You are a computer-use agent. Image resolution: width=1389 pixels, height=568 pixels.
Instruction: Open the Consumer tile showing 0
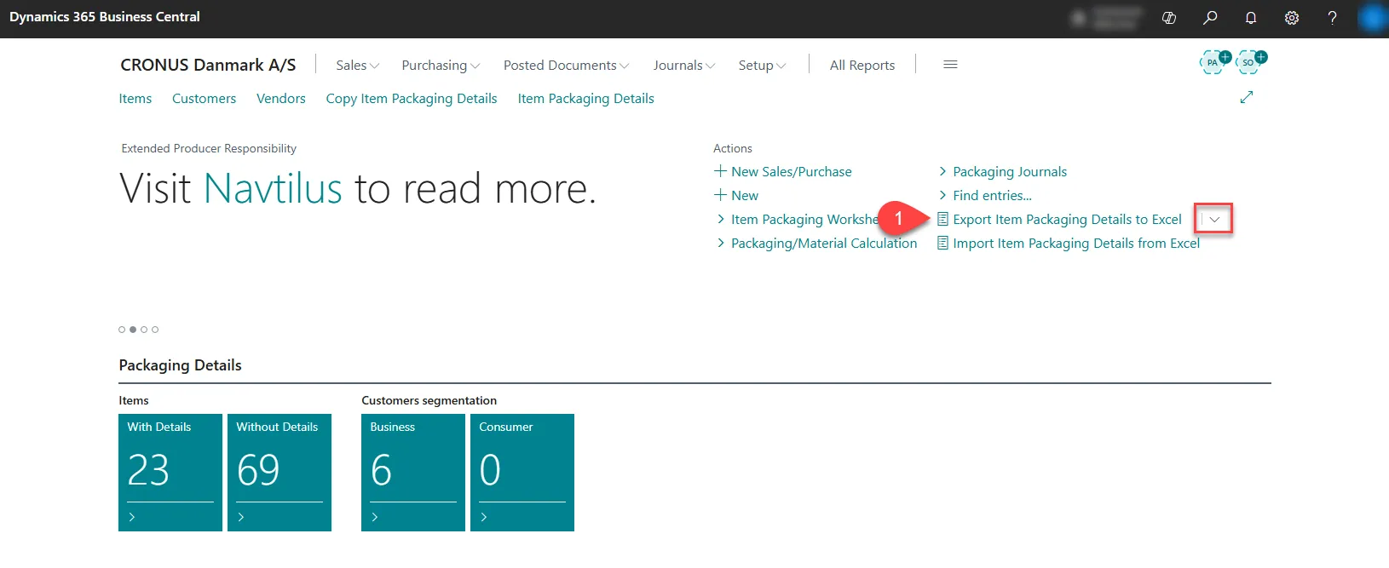click(x=522, y=473)
